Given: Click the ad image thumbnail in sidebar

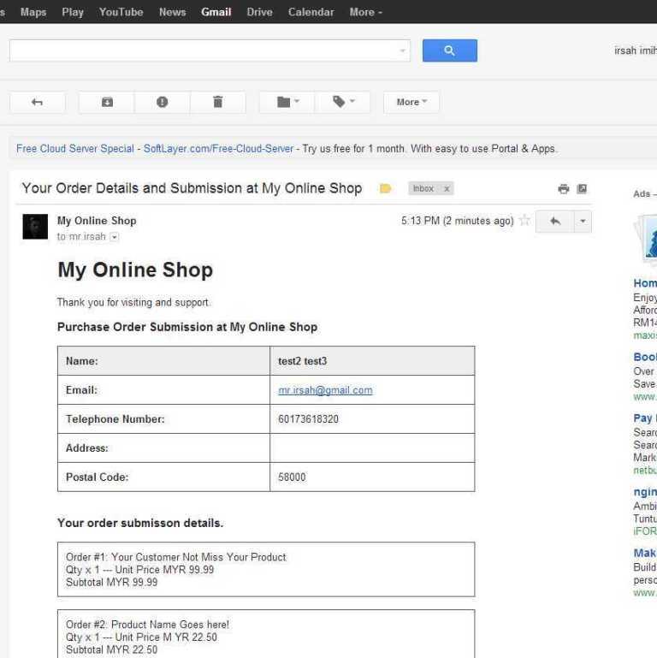Looking at the screenshot, I should point(646,240).
